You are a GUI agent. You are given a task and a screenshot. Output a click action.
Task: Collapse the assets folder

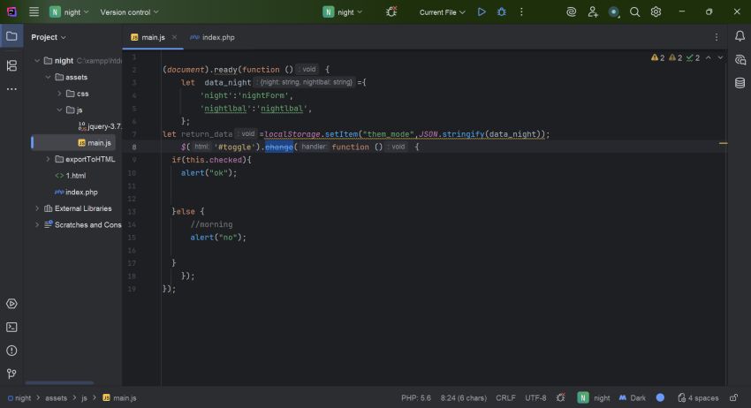tap(48, 78)
